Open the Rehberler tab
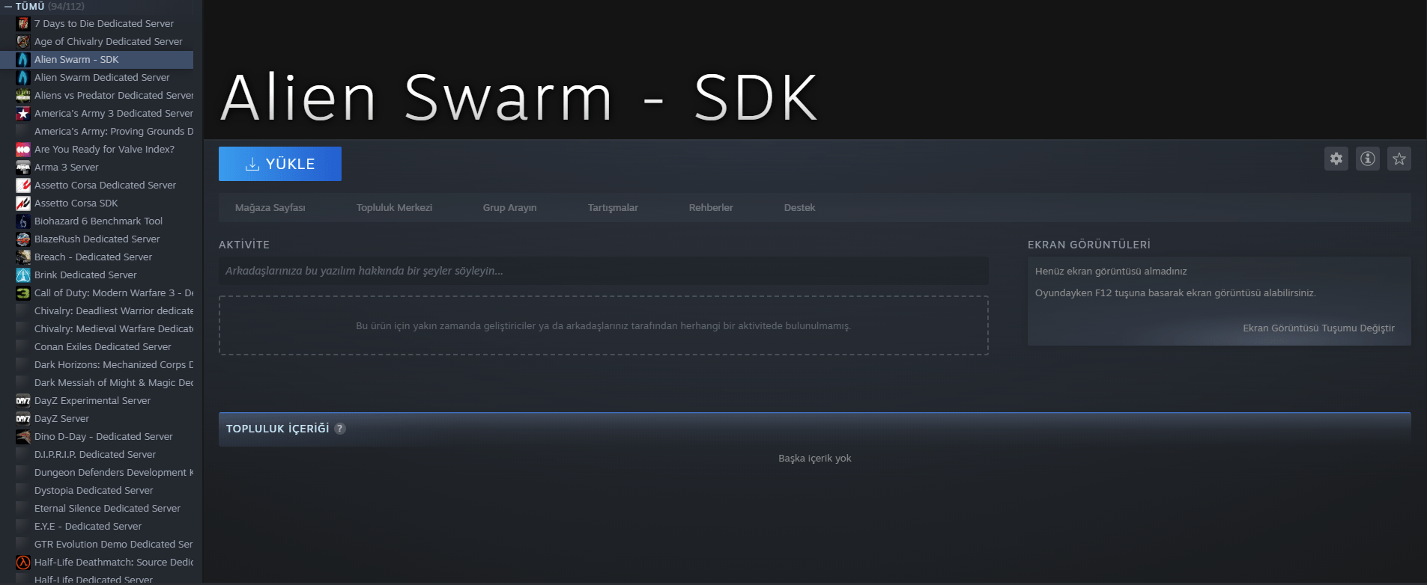The image size is (1427, 585). coord(711,207)
